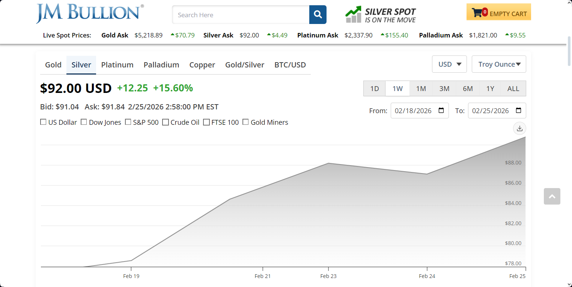Click the 2/25/2026 2:58:00 PM EST timestamp
The image size is (572, 287).
click(173, 107)
